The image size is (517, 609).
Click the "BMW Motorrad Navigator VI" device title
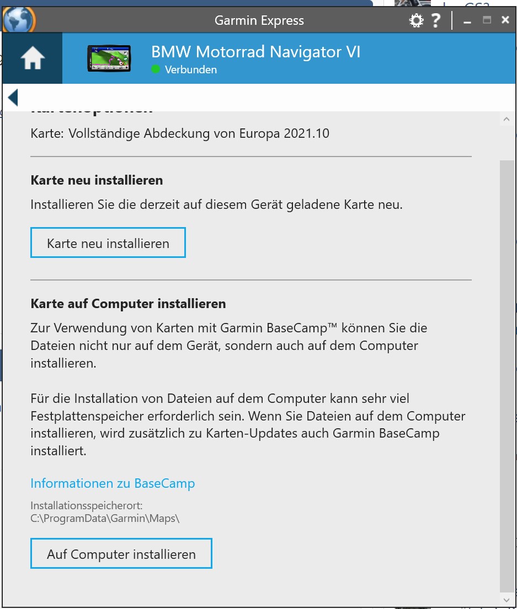(255, 52)
